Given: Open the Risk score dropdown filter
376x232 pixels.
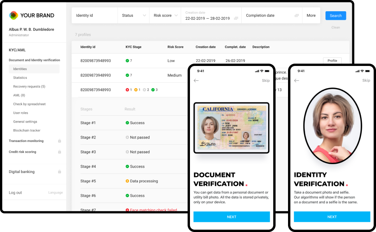Looking at the screenshot, I should [x=165, y=15].
